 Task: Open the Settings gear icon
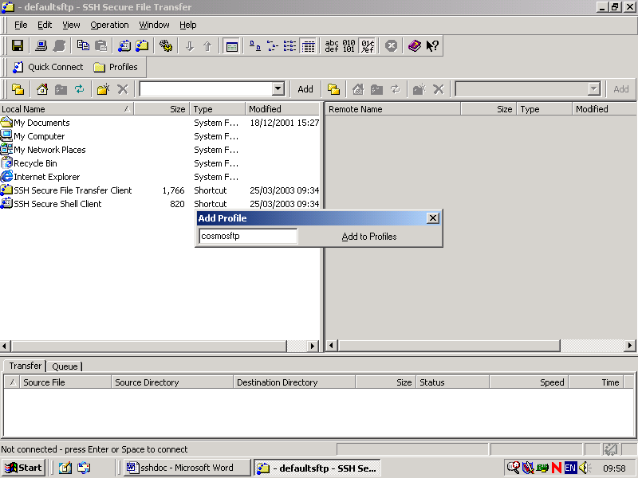pyautogui.click(x=166, y=46)
